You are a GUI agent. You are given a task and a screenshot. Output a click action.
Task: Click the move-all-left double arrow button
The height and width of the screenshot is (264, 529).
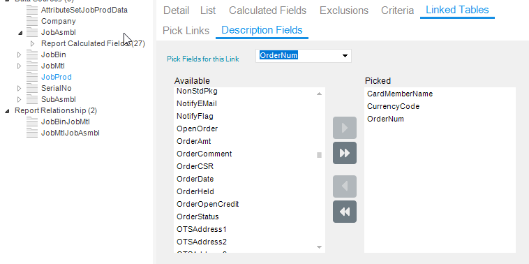(x=345, y=212)
